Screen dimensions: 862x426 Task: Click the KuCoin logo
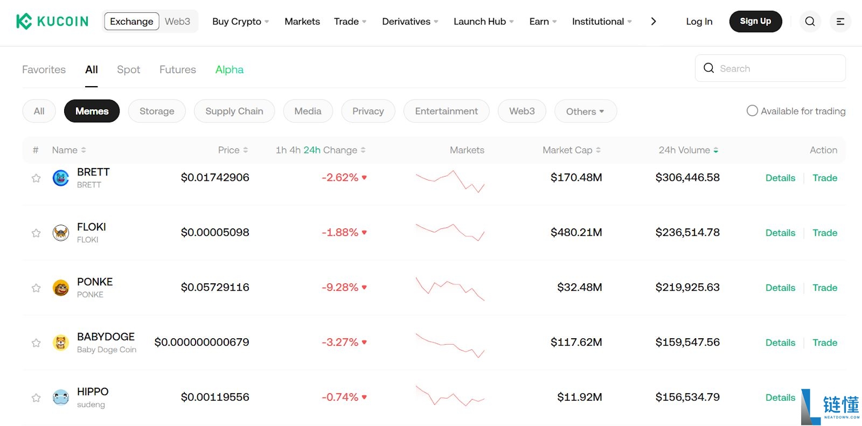coord(52,22)
